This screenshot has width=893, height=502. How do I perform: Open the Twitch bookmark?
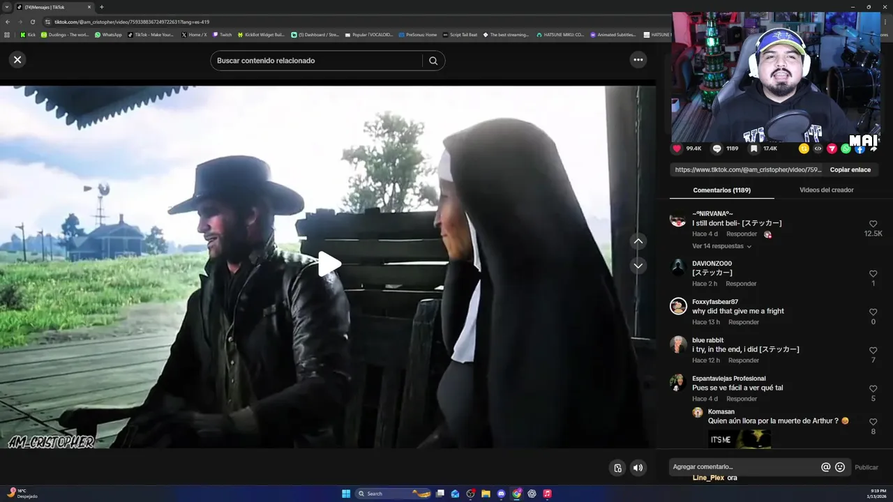pos(222,34)
